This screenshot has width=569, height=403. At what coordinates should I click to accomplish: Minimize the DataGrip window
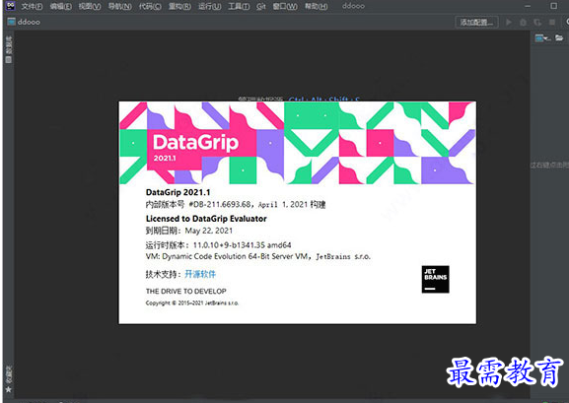coord(528,6)
